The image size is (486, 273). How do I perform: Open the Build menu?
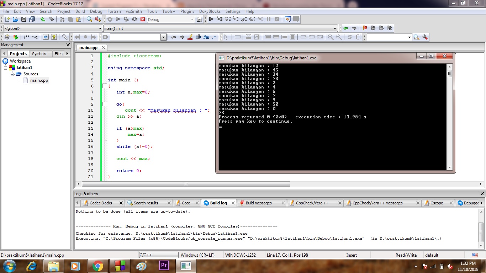80,11
